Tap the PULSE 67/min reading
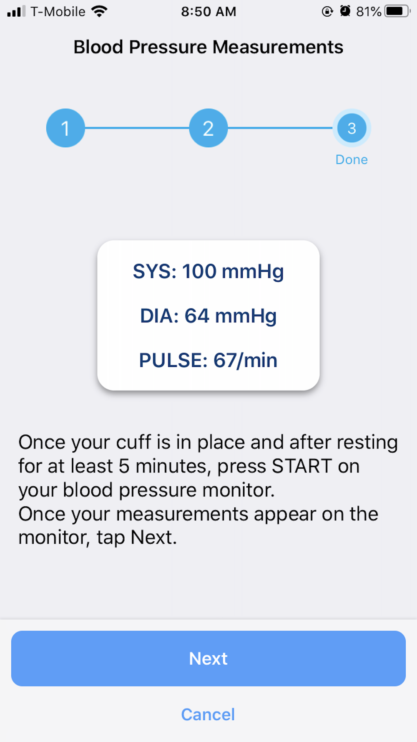 [208, 360]
